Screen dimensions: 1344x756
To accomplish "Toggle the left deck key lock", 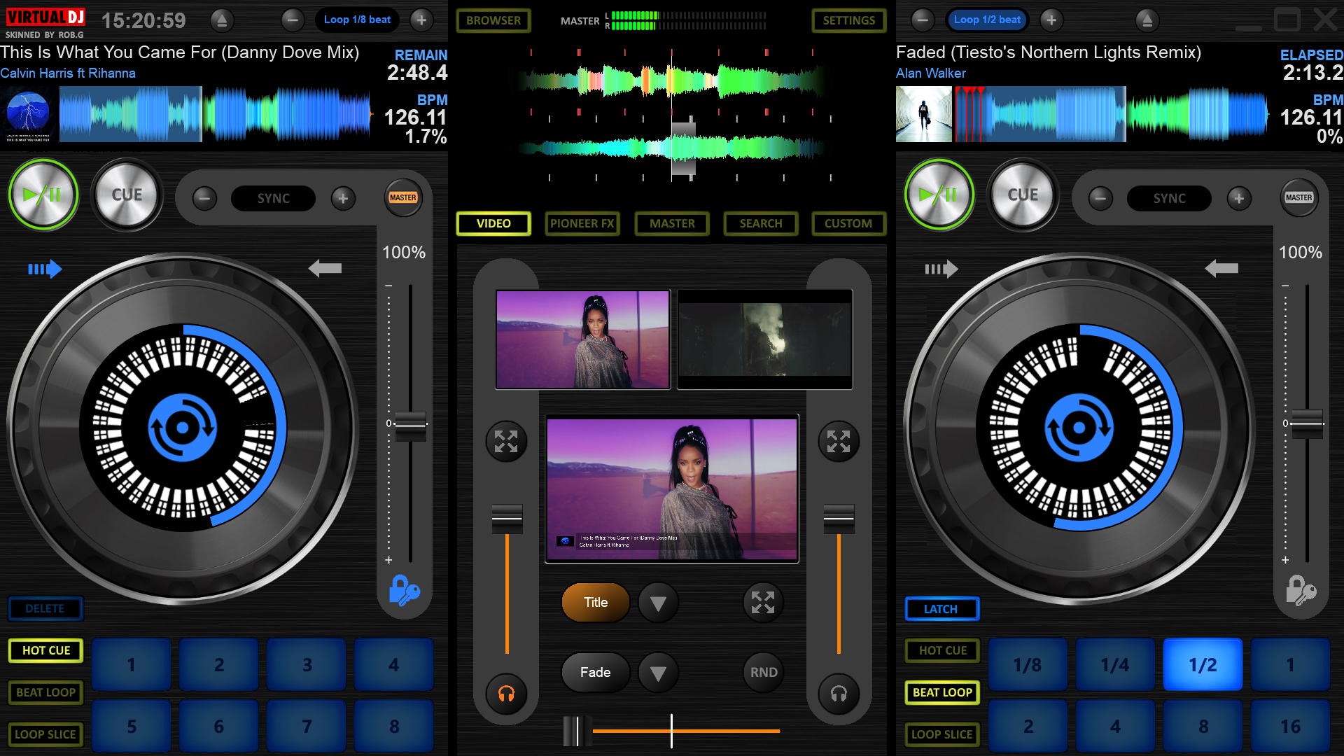I will point(404,591).
